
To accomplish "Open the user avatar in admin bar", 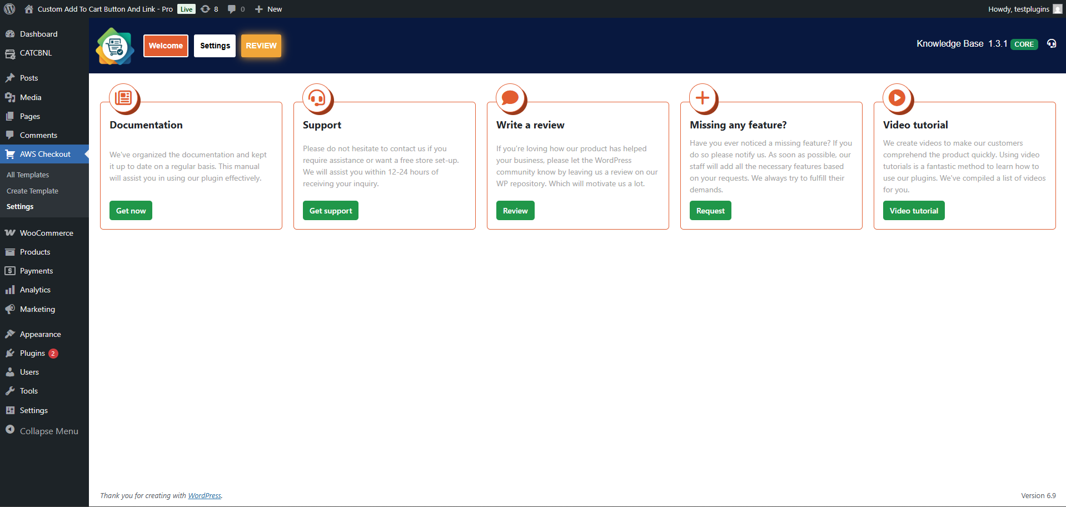I will [1057, 9].
